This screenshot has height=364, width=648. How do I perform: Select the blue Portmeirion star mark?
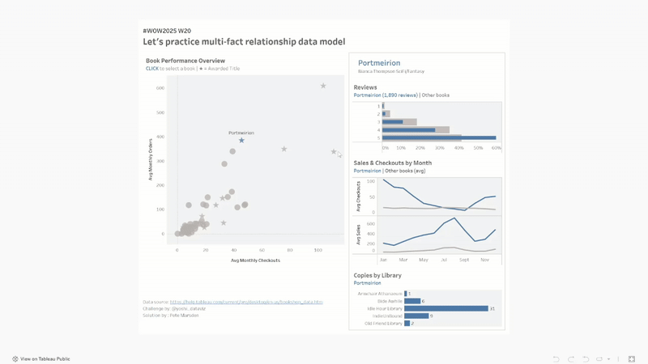(x=241, y=141)
